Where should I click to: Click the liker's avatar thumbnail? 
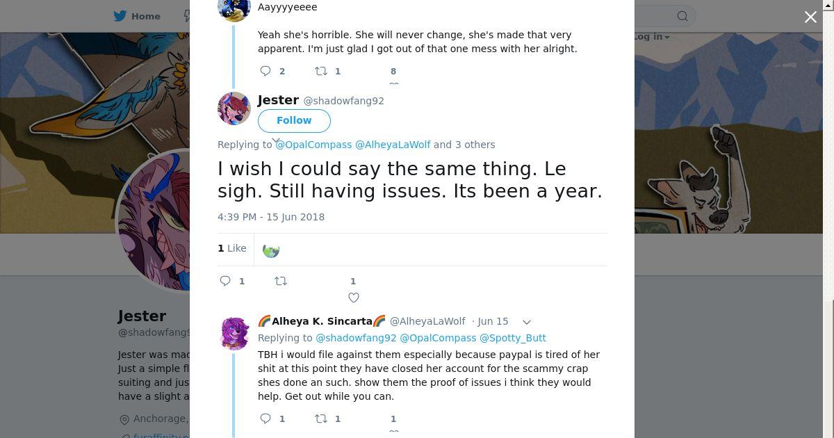point(271,250)
